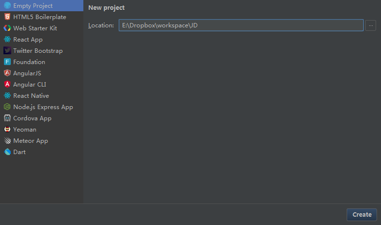
Task: Select Foundation template label
Action: click(29, 62)
